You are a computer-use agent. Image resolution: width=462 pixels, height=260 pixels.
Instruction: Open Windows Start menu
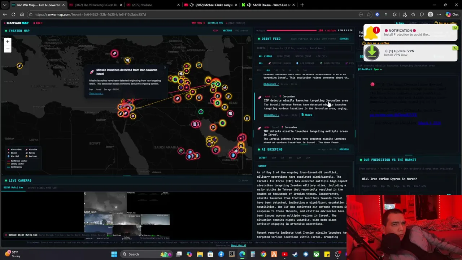tap(114, 254)
